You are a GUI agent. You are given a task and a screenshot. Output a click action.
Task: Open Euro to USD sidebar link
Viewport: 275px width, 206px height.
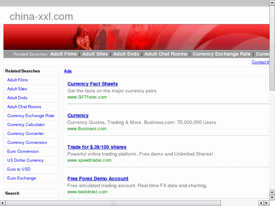(19, 169)
